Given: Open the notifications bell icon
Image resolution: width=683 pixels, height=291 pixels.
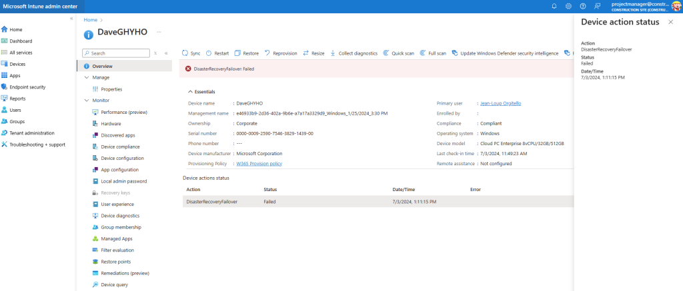Looking at the screenshot, I should pyautogui.click(x=554, y=6).
